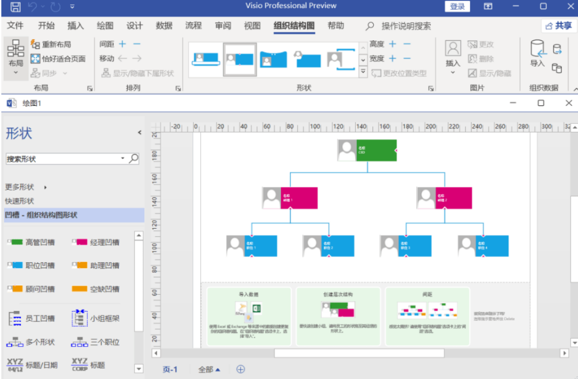
Task: Select the 三个职位 shape
Action: point(95,342)
